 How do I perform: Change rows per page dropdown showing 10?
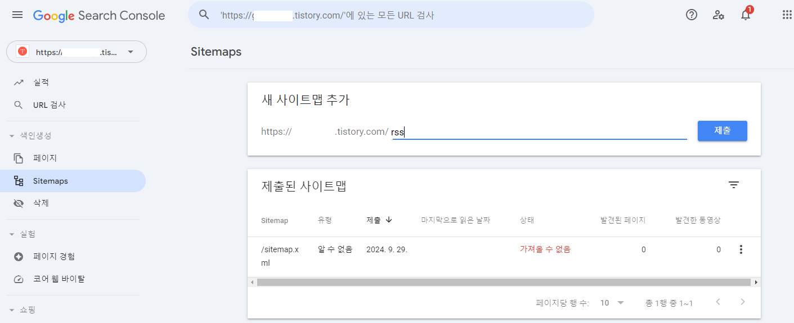(x=612, y=303)
